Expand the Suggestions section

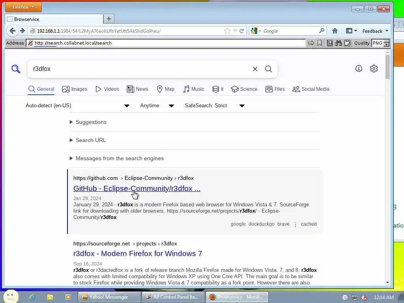pos(88,122)
